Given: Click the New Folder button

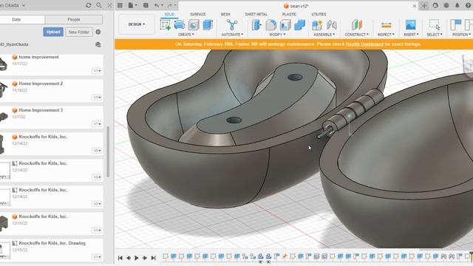Looking at the screenshot, I should point(79,32).
